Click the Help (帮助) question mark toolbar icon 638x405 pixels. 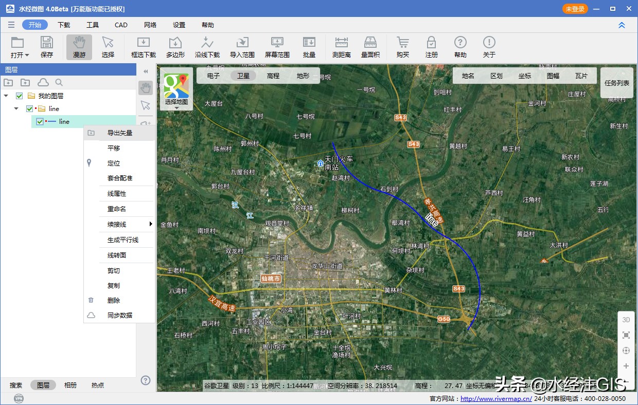pos(460,43)
